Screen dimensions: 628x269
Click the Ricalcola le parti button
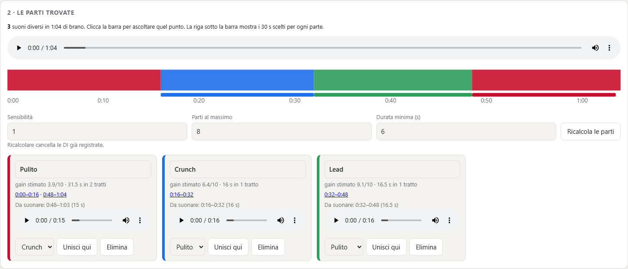click(x=591, y=131)
